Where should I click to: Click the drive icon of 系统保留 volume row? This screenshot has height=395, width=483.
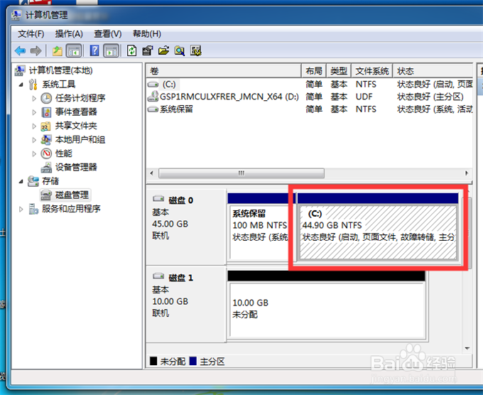click(x=153, y=109)
